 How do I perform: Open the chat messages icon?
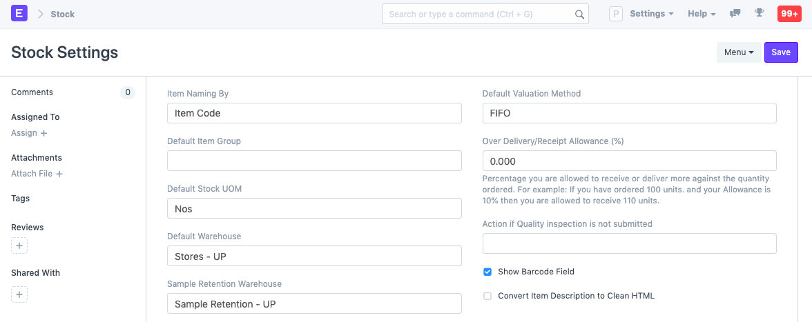(x=735, y=14)
